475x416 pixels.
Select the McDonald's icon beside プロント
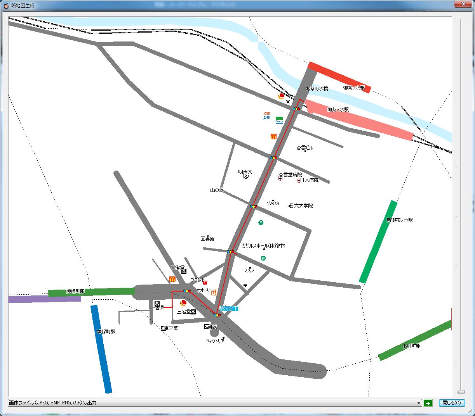[172, 279]
